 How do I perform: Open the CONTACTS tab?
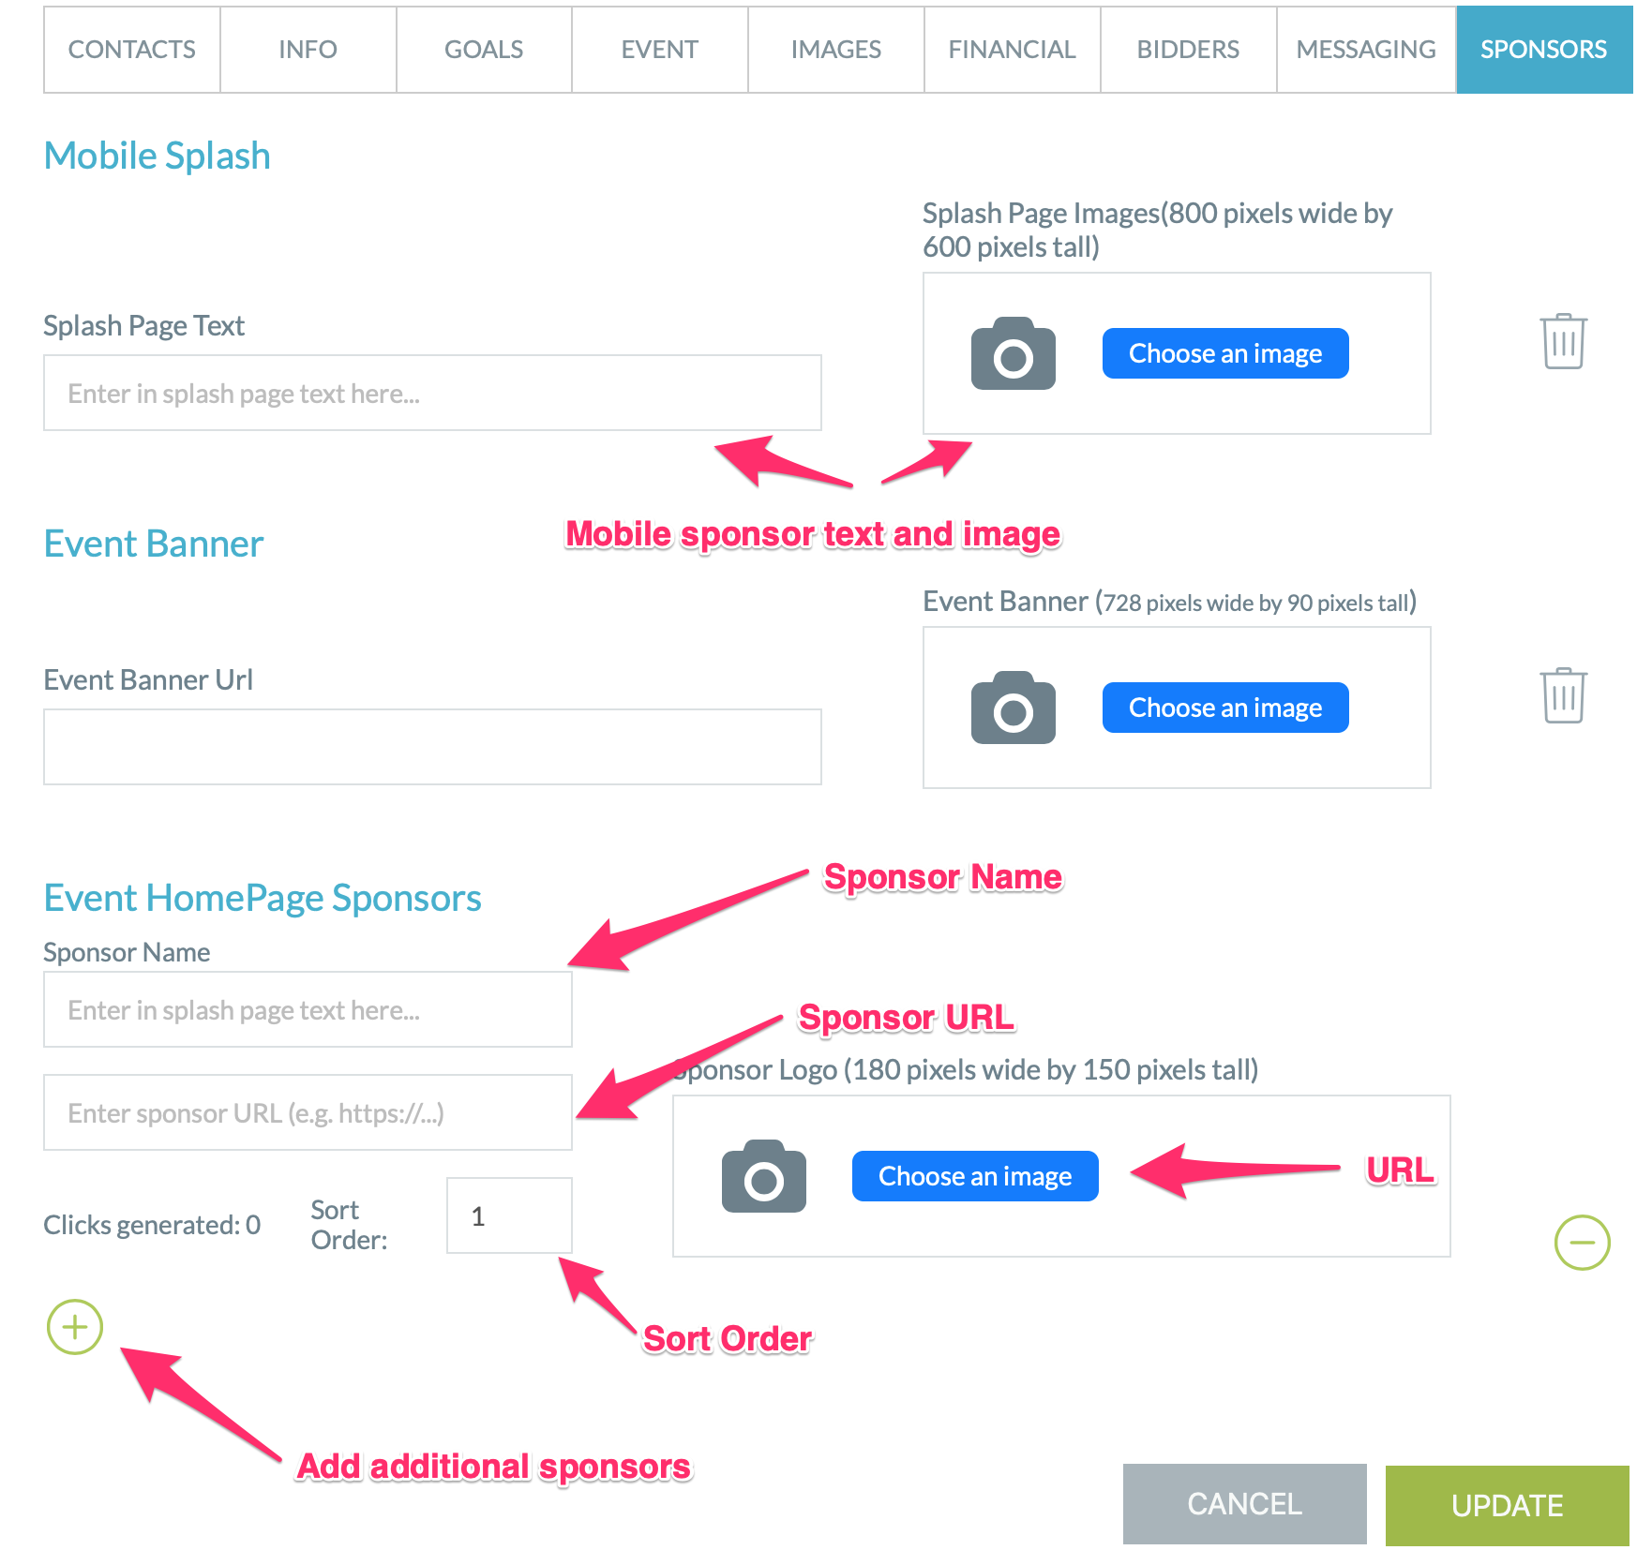[x=132, y=50]
